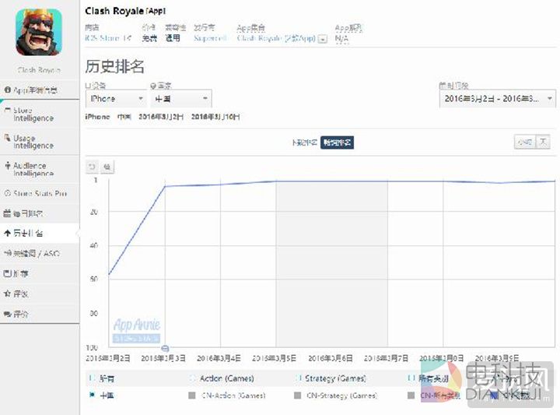
Task: Toggle the Action (Games) legend checkbox
Action: click(x=193, y=378)
